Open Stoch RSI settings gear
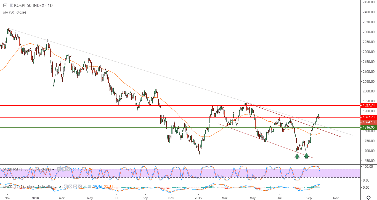Viewport: 377px width, 200px height. click(63, 169)
